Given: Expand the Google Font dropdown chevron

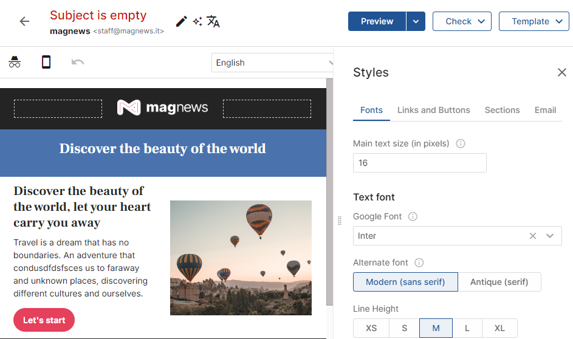Looking at the screenshot, I should (550, 236).
